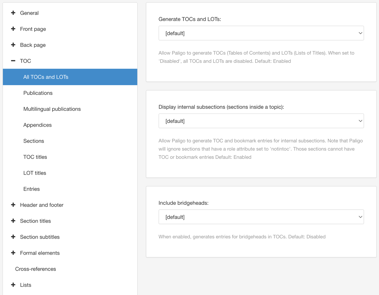This screenshot has width=379, height=295.
Task: Open the Entries settings under TOC
Action: click(x=31, y=189)
